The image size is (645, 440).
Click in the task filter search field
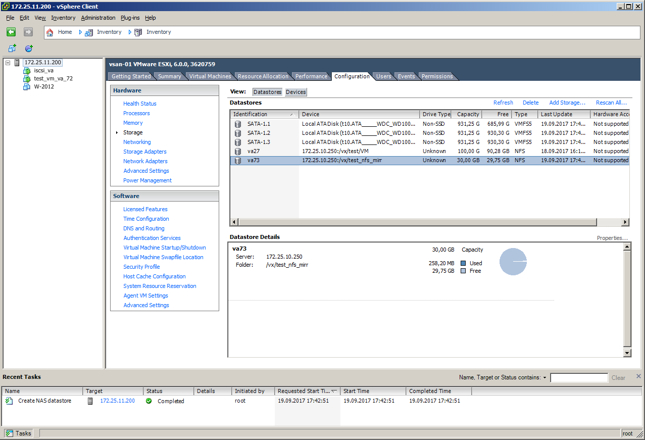coord(579,377)
